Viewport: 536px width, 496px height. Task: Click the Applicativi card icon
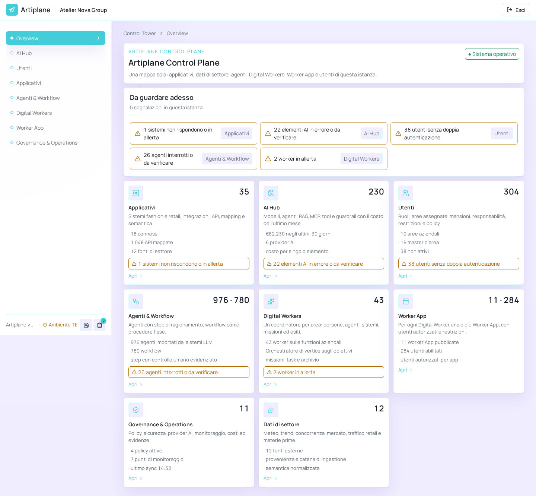pos(136,193)
